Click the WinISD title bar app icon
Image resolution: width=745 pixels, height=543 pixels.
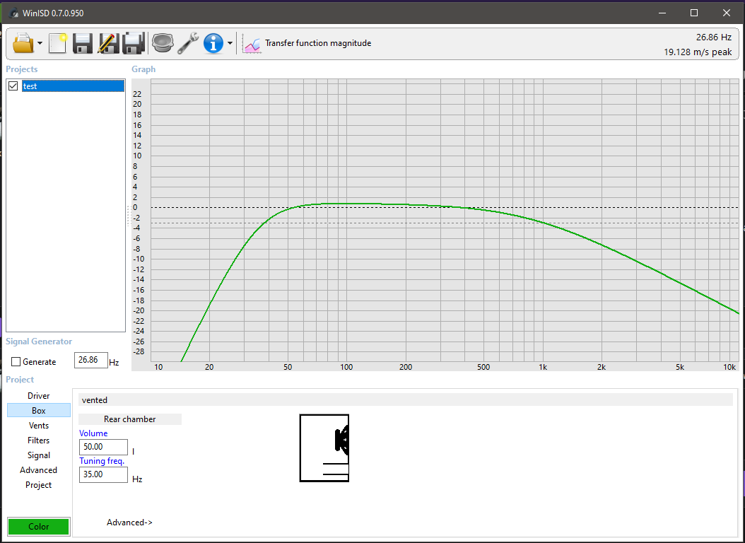(13, 13)
